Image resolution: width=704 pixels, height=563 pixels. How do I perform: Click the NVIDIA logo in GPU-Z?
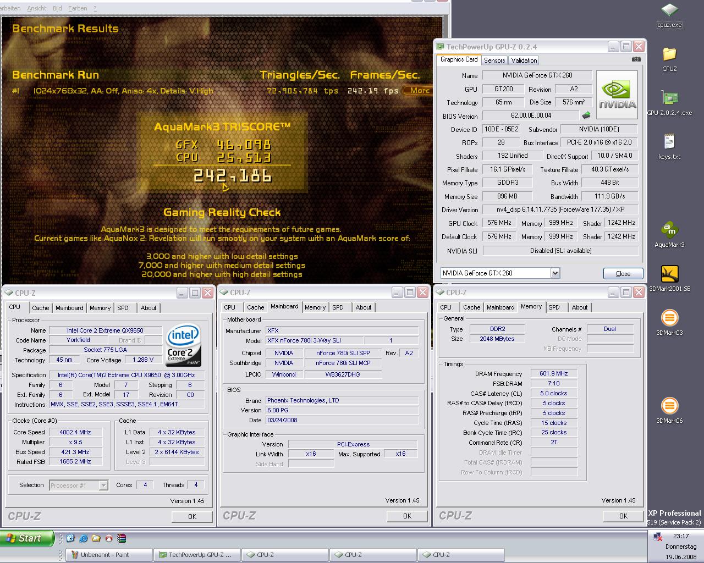[x=617, y=94]
